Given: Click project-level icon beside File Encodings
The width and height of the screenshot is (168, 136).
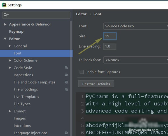Looking at the screenshot, I should tap(66, 90).
